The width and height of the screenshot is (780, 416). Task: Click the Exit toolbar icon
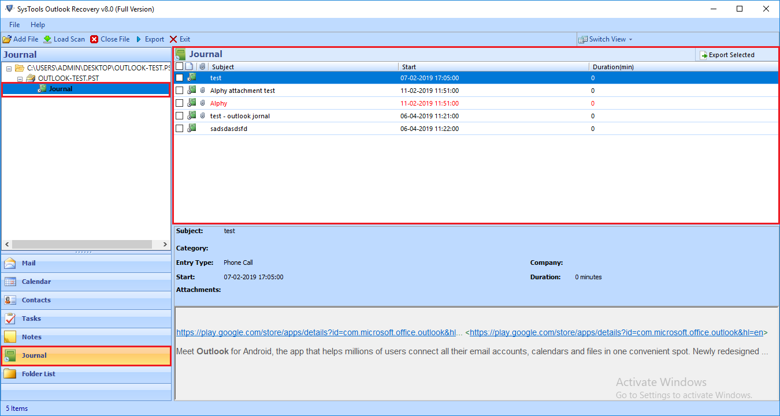click(173, 39)
